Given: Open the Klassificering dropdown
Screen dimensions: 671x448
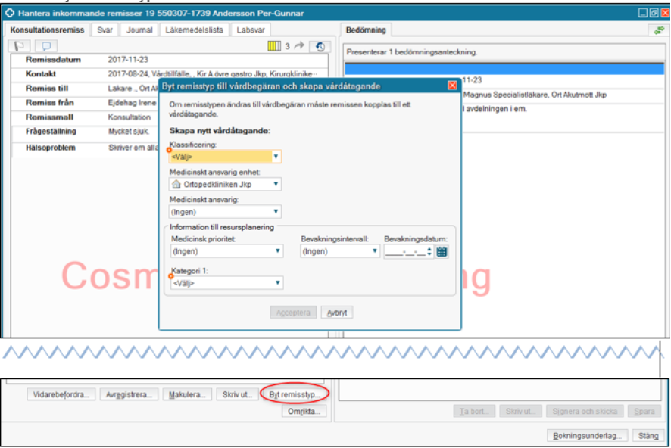Looking at the screenshot, I should click(x=276, y=157).
